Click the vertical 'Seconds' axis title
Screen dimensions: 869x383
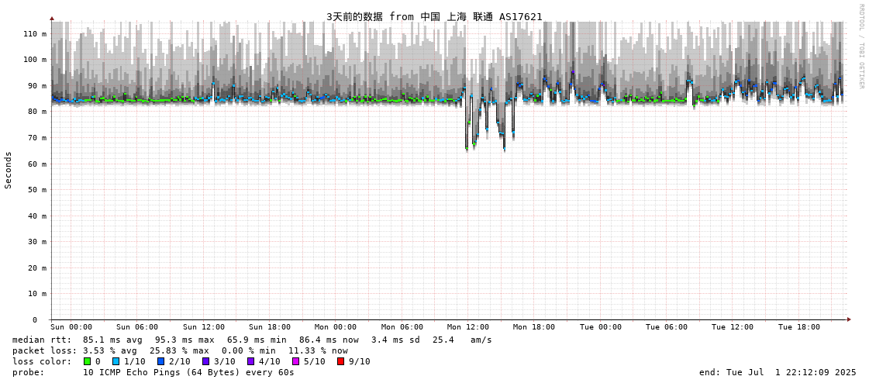(9, 170)
